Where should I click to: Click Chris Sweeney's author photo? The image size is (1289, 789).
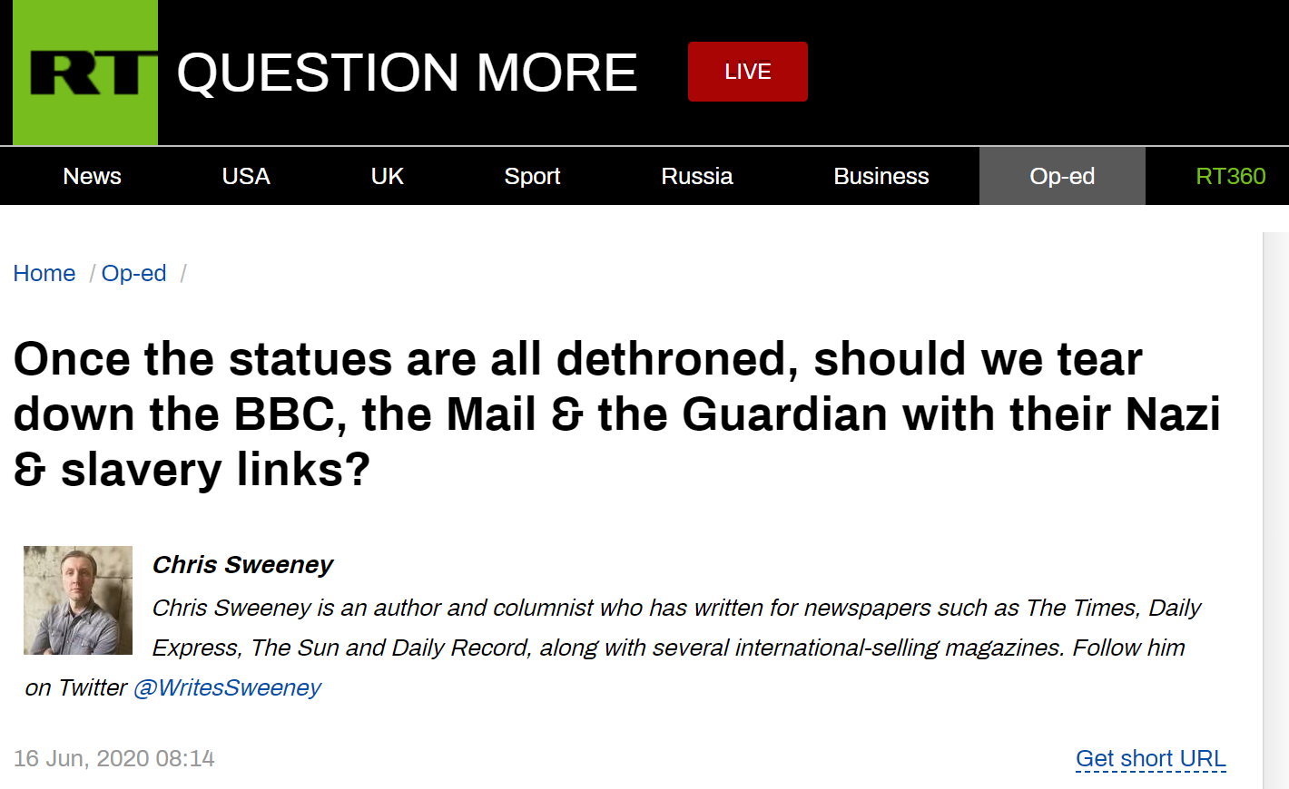pyautogui.click(x=78, y=600)
